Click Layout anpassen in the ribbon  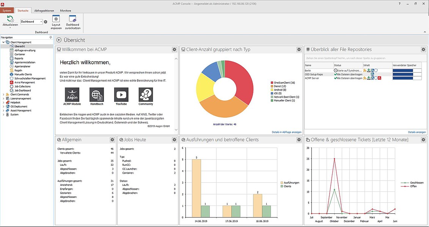tap(56, 19)
